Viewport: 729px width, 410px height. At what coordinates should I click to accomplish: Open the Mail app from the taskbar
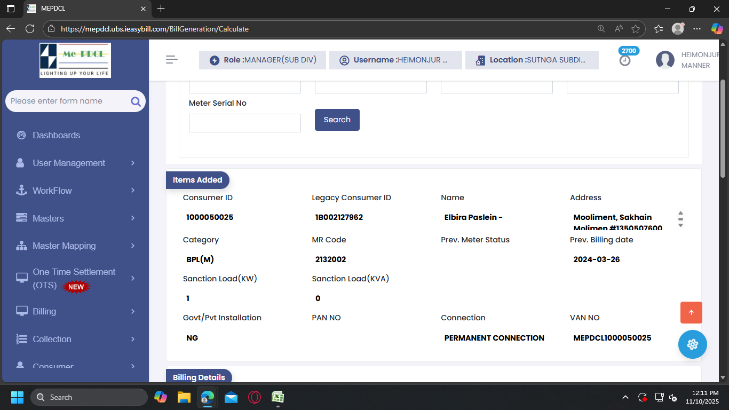click(231, 397)
